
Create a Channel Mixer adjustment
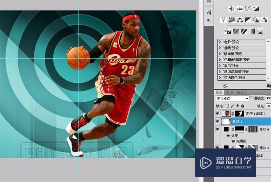[264, 20]
